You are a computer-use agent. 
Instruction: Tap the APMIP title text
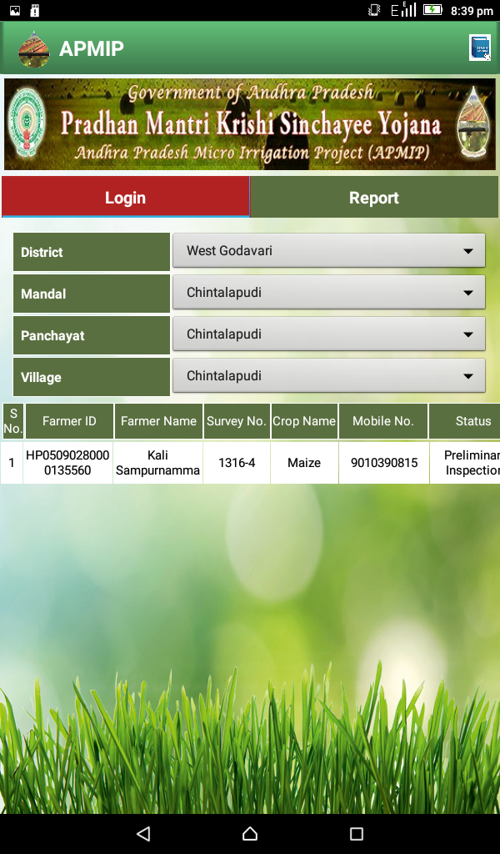(92, 48)
